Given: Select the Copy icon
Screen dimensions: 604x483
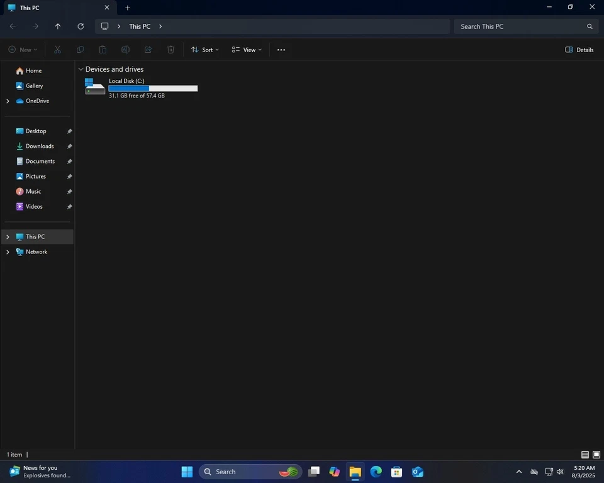Looking at the screenshot, I should 80,50.
